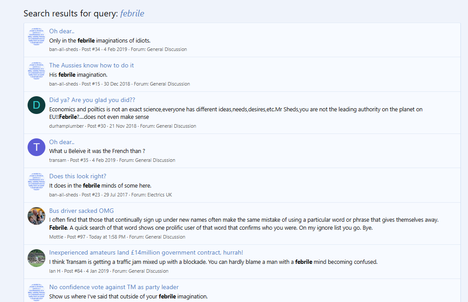Click avatar beside "No confidence vote against TM"
Viewport: 468px width, 302px height.
(x=36, y=292)
